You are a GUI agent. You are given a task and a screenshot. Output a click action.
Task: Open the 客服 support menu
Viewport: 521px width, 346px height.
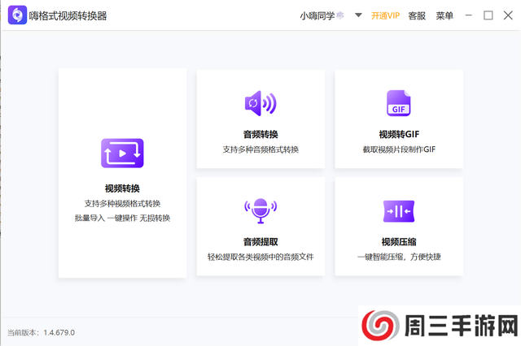pos(417,15)
